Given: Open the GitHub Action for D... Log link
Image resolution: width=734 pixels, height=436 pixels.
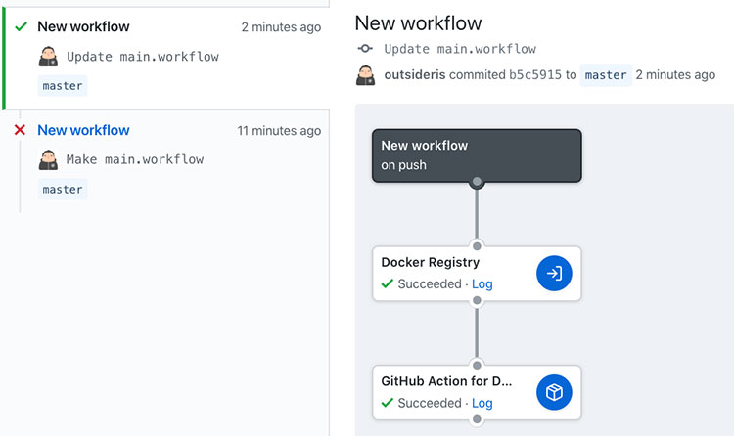Looking at the screenshot, I should coord(482,403).
